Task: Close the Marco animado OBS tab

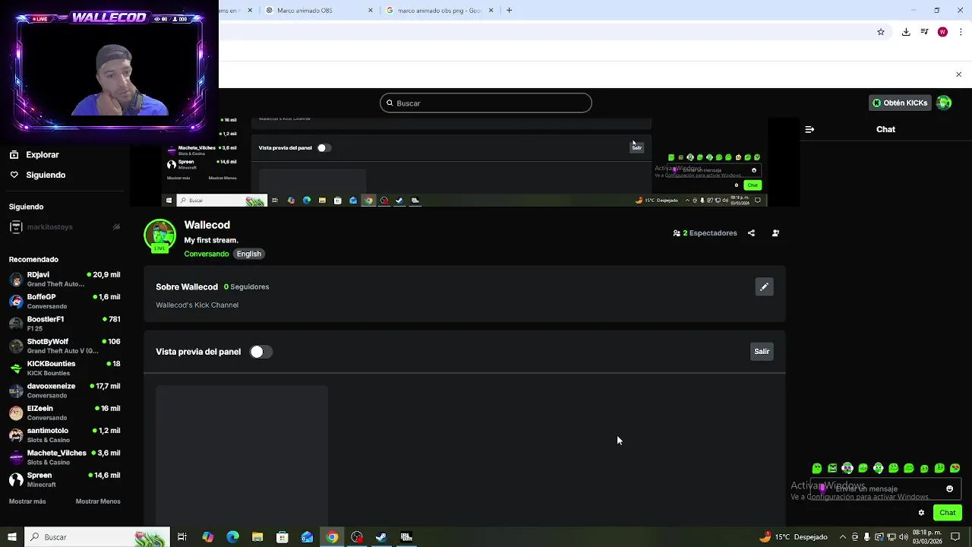Action: pos(371,10)
